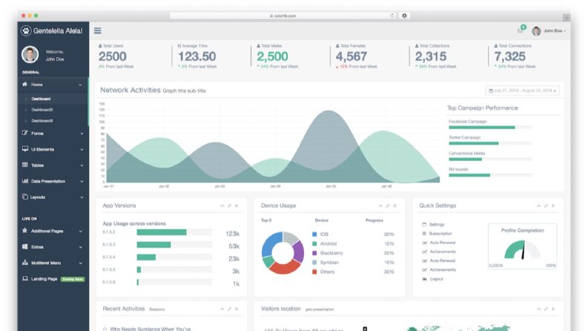The image size is (588, 331).
Task: Click the UI Elements monitor icon
Action: 24,149
